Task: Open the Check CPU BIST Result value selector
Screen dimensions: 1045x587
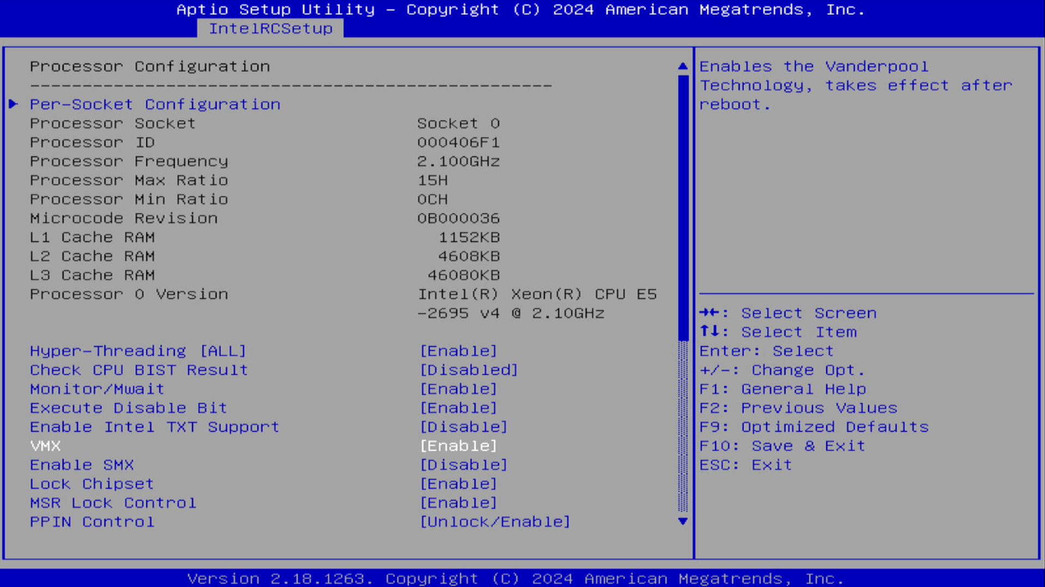Action: coord(468,370)
